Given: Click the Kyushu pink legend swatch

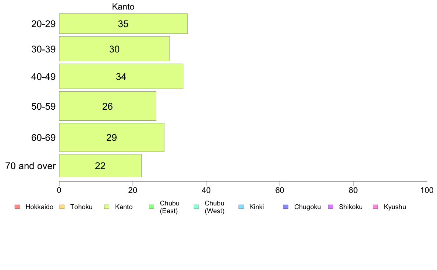Looking at the screenshot, I should coord(376,207).
